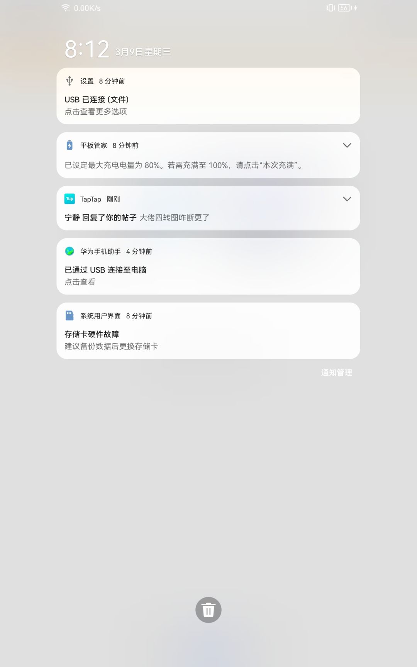Tap the charging limit 80% message text
417x667 pixels.
click(184, 165)
